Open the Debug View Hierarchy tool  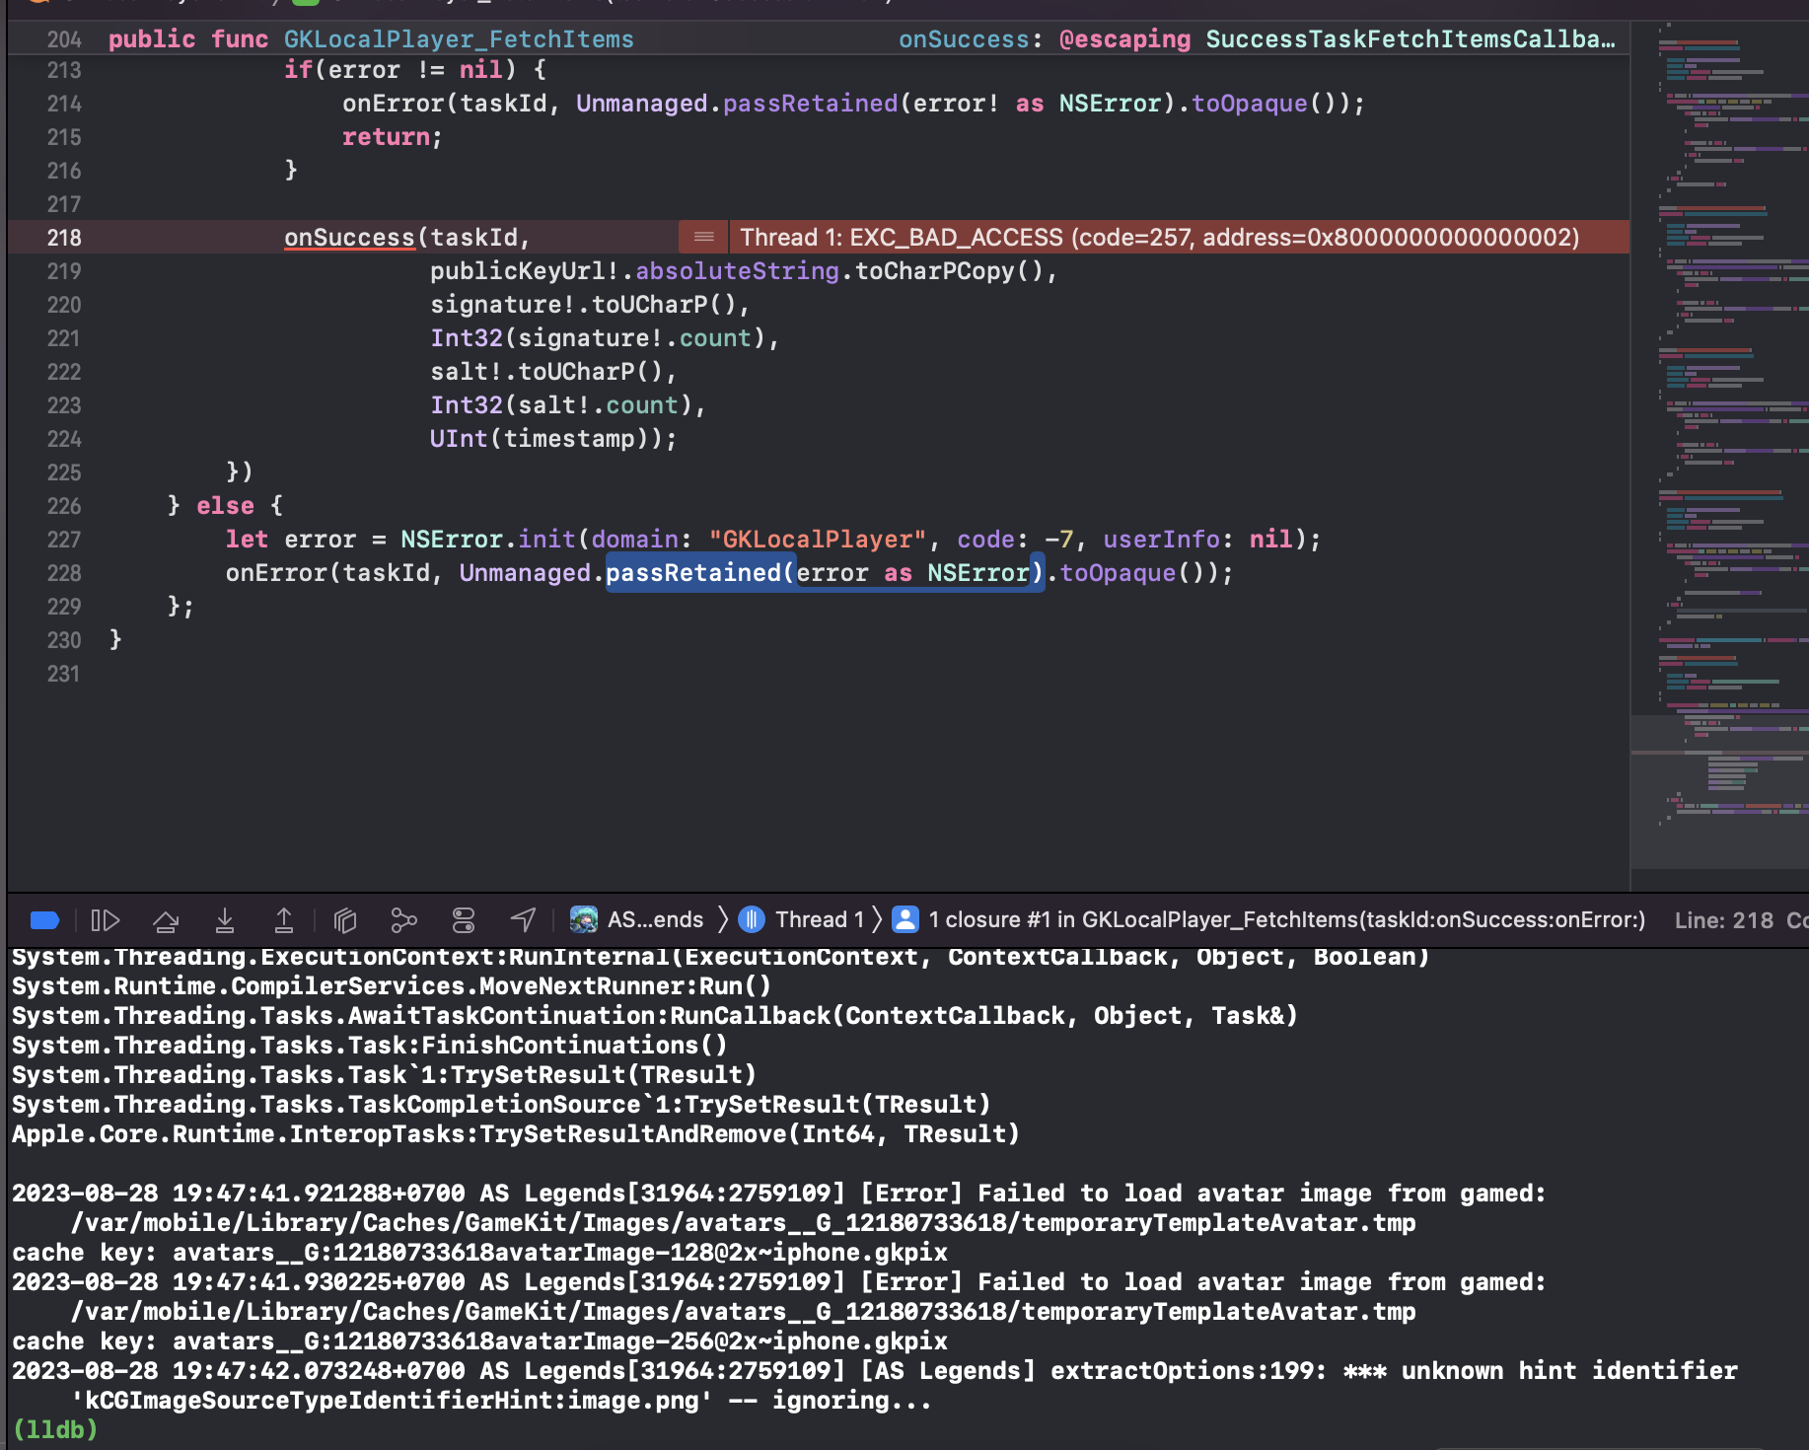pyautogui.click(x=345, y=920)
